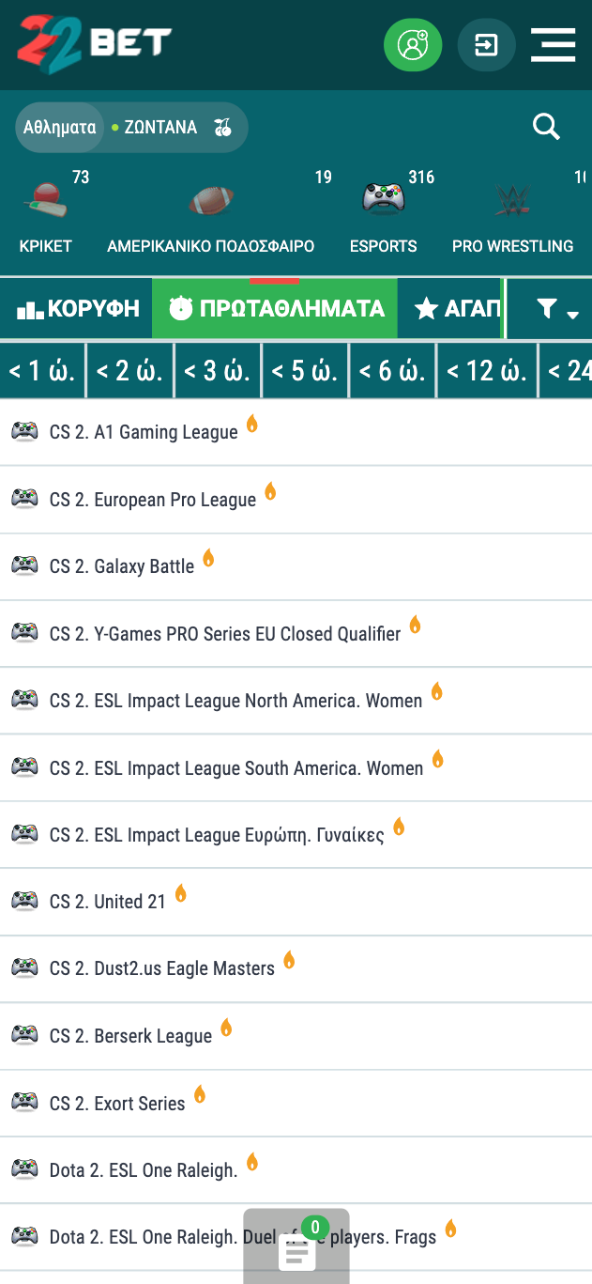Switch to Αθλήματα mode
Viewport: 592px width, 1284px height.
pyautogui.click(x=60, y=128)
